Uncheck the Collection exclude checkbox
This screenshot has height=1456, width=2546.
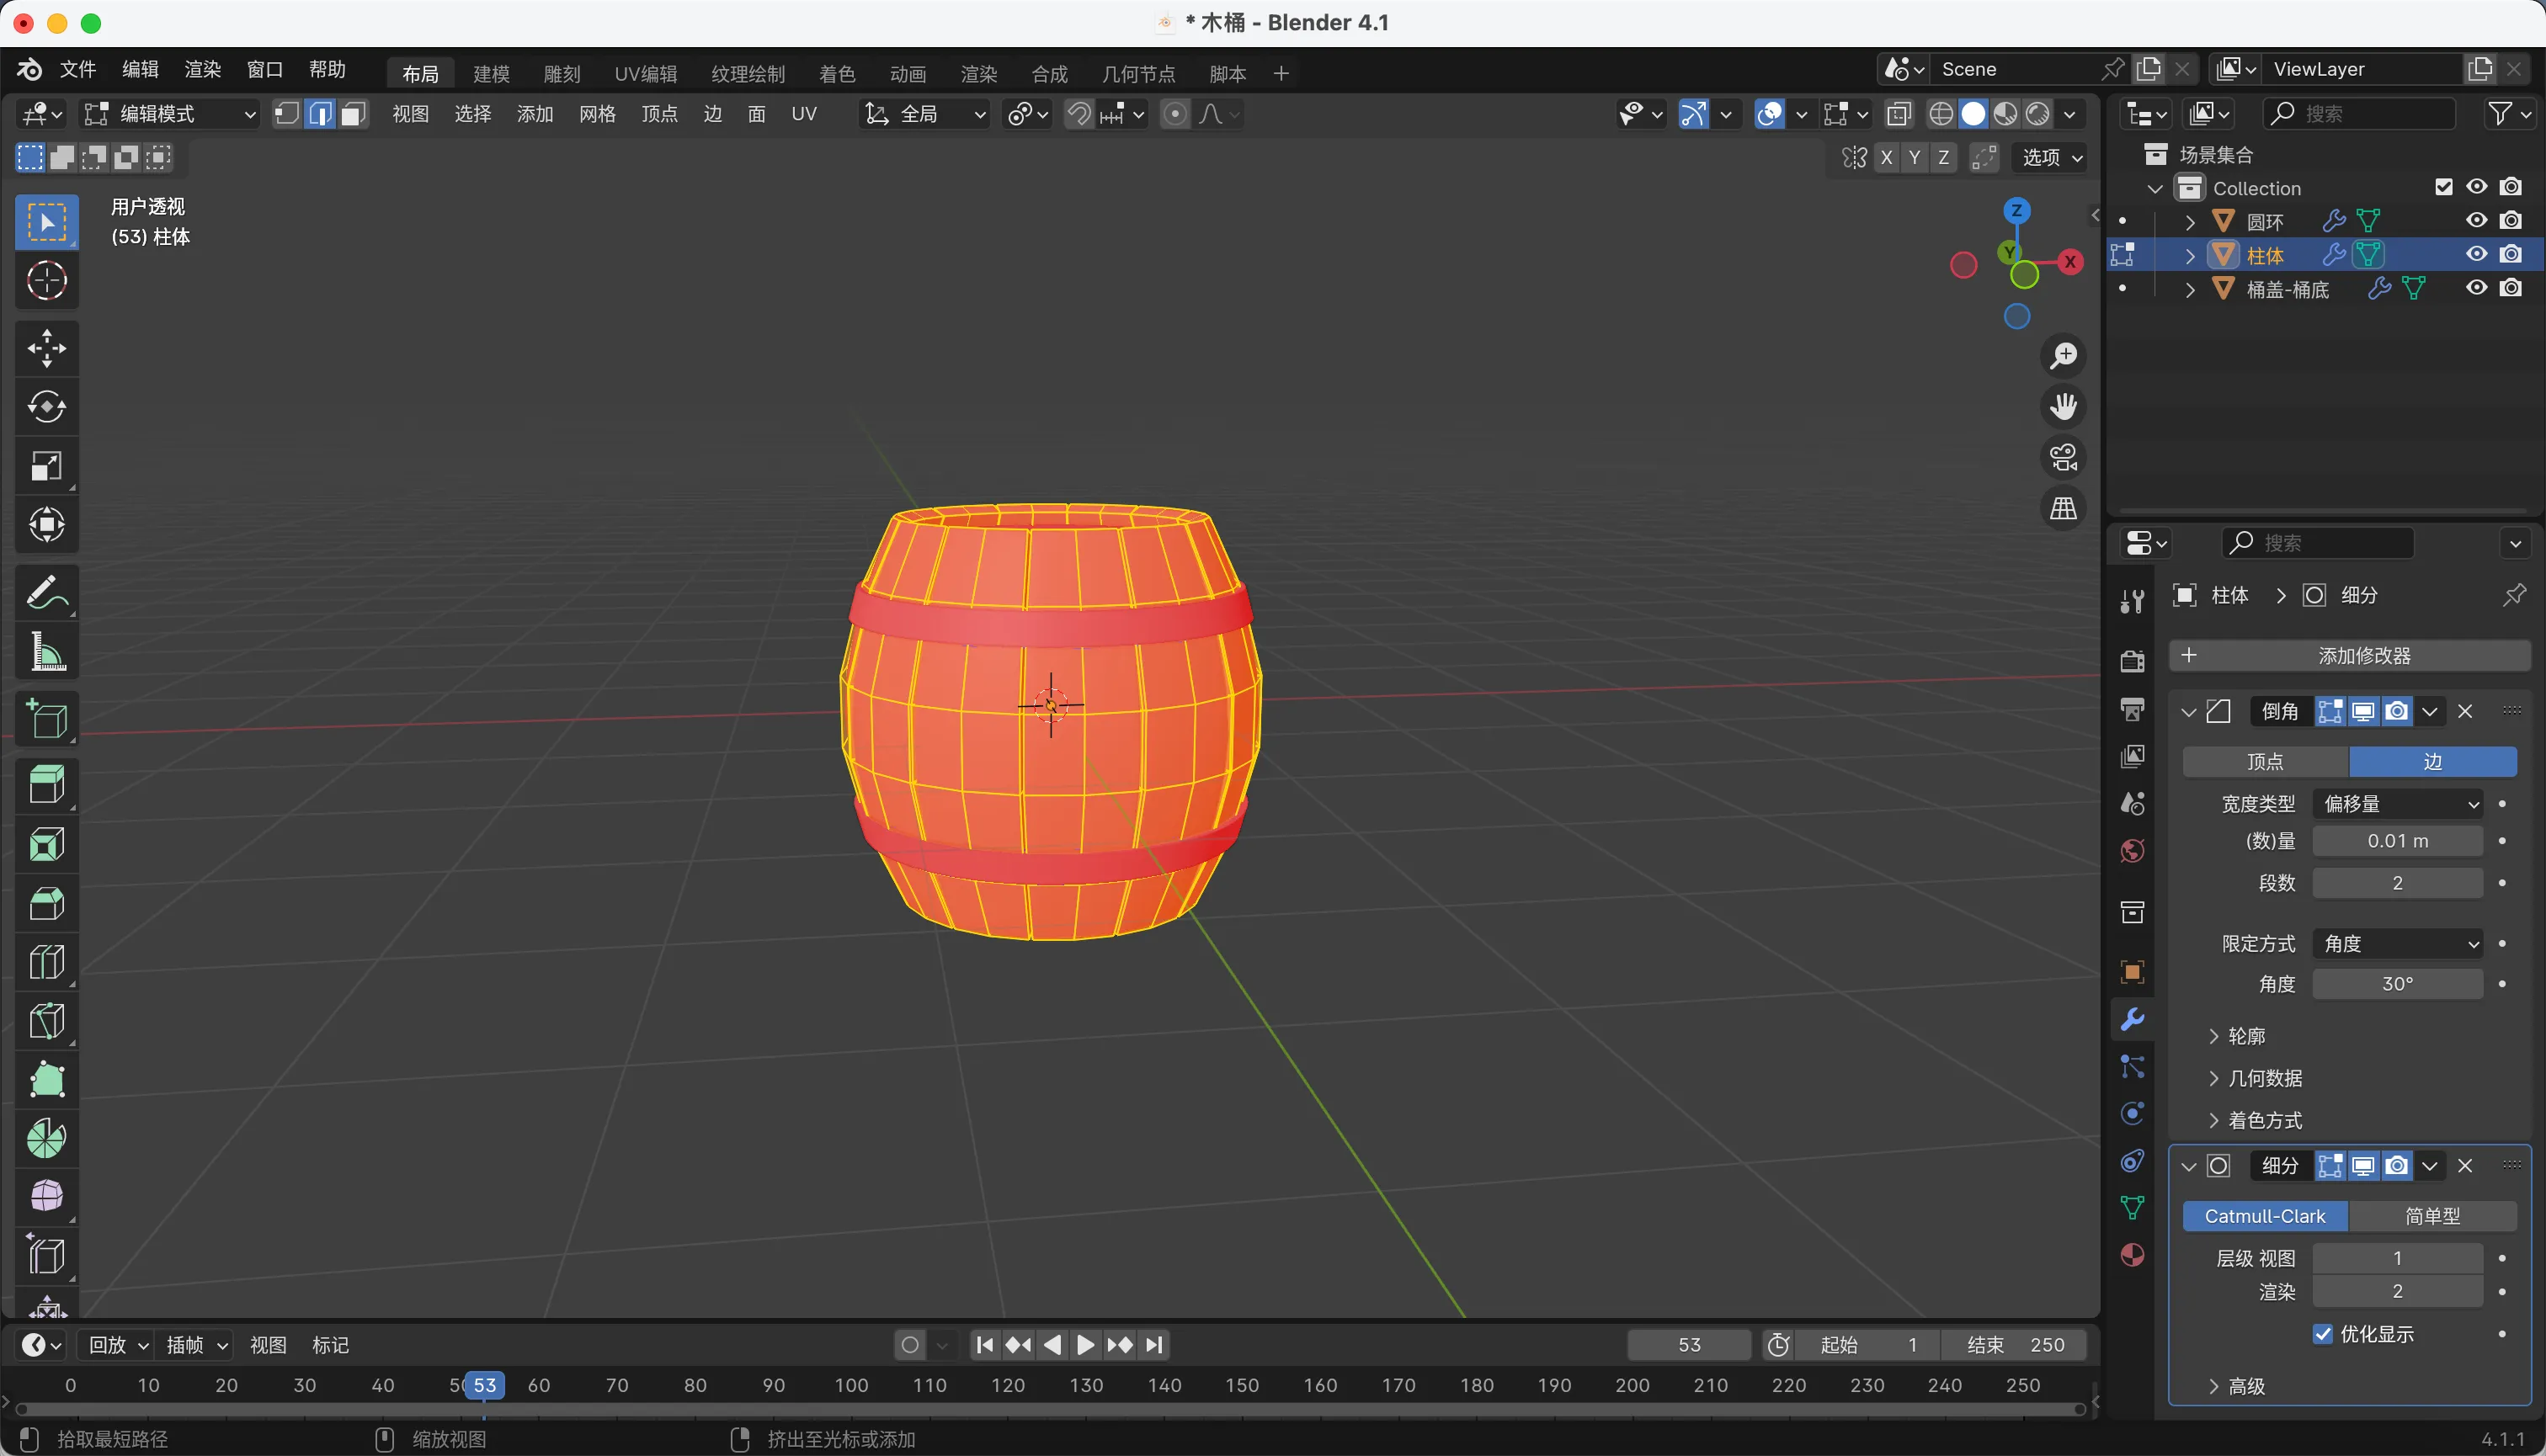click(2443, 187)
